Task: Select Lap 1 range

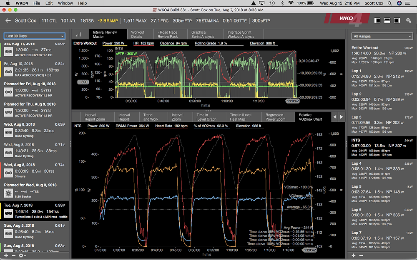Action: (382, 78)
